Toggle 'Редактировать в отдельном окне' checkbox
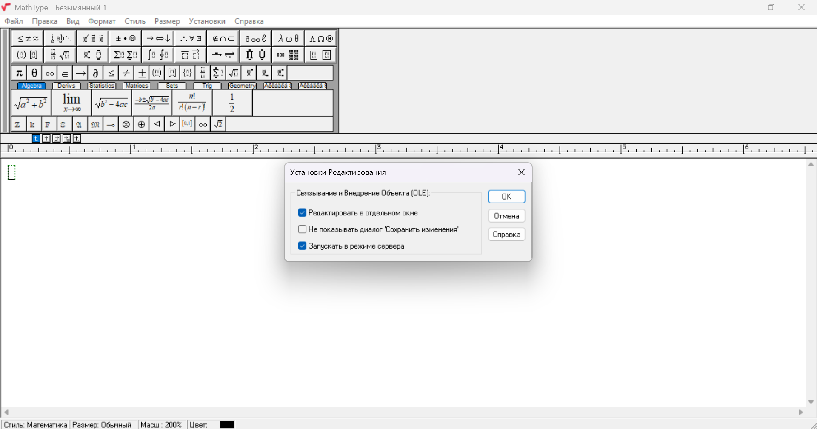The width and height of the screenshot is (817, 429). [x=302, y=213]
